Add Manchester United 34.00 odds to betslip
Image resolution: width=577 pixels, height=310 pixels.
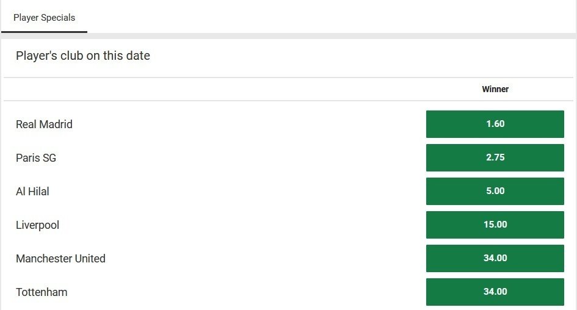495,258
